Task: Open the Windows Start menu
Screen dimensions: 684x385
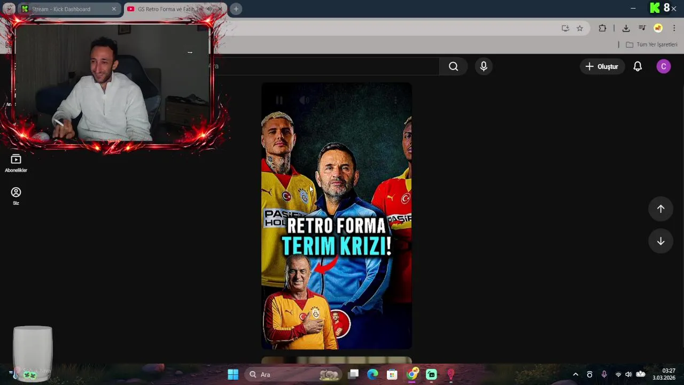Action: click(233, 374)
